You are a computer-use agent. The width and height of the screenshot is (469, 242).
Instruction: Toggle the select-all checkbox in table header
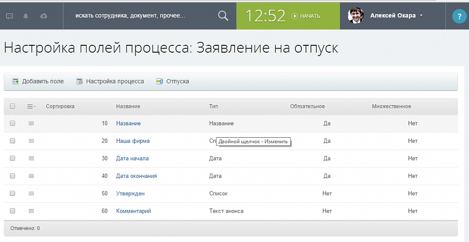(x=12, y=106)
